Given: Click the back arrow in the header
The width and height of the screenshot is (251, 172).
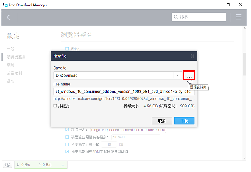Looking at the screenshot, I should click(8, 17).
